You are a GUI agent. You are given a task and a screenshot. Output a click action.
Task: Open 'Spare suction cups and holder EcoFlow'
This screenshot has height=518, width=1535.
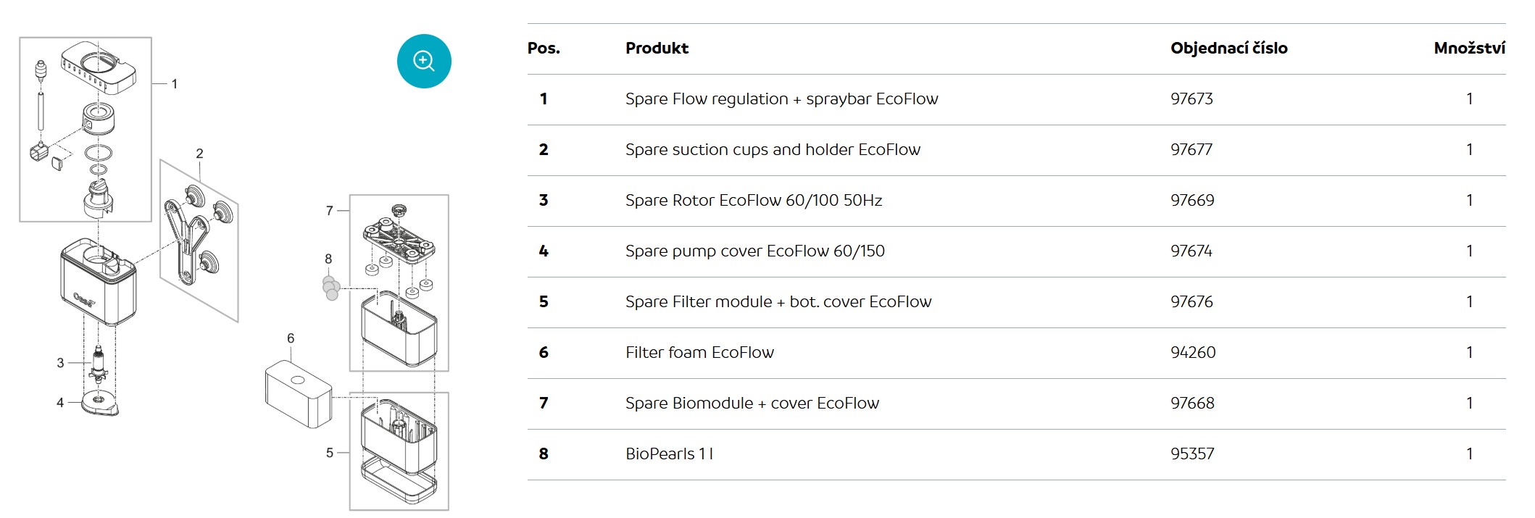coord(773,150)
